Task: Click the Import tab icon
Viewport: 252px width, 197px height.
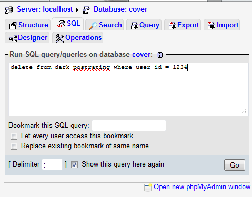Action: click(211, 26)
